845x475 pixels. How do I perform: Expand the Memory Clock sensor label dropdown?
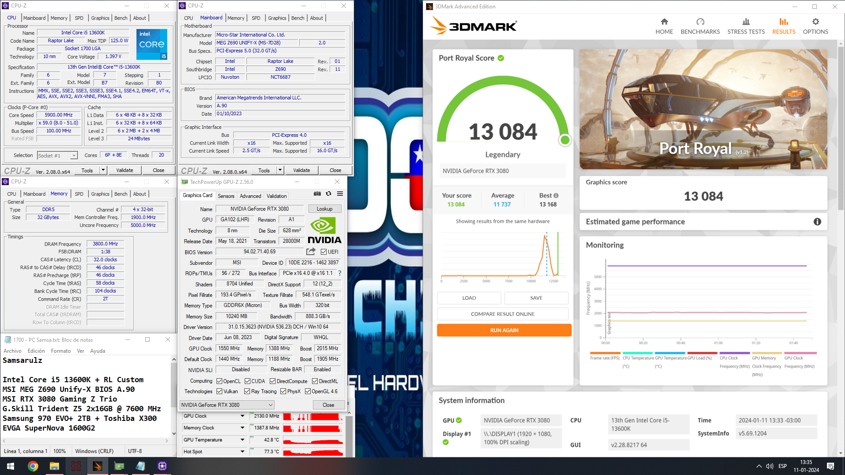242,428
